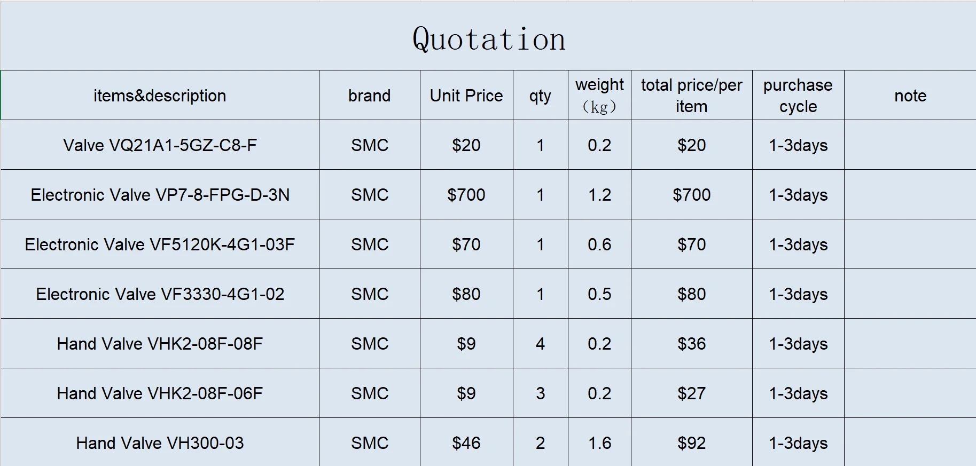Click the Electronic Valve VF3330-4G1-02 cell
Screen dimensions: 976x466
pos(160,294)
